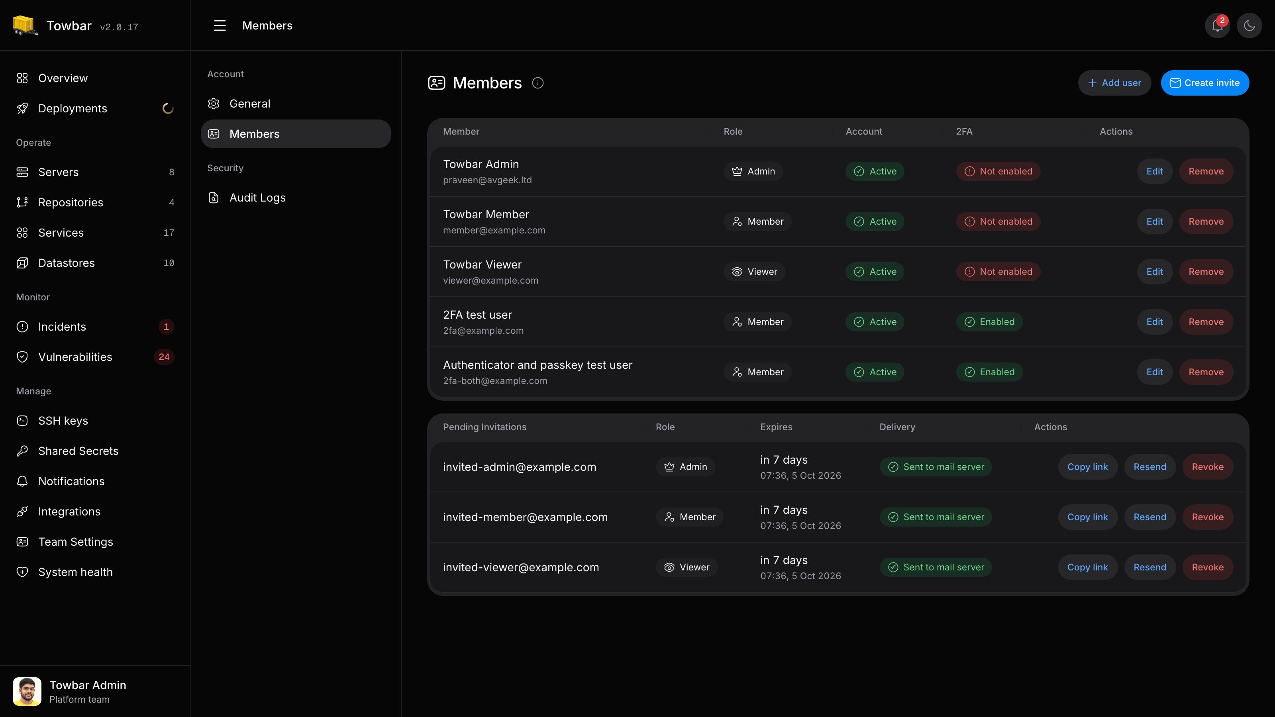
Task: Toggle the hamburger sidebar menu icon
Action: 220,26
